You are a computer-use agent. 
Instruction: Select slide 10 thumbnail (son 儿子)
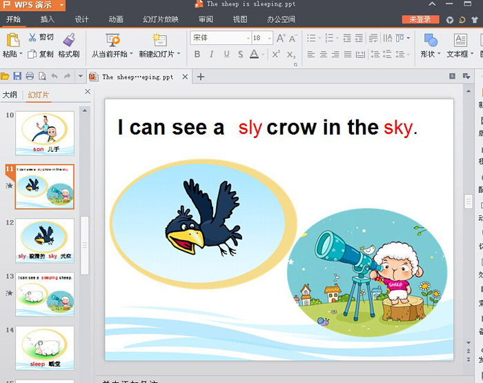coord(45,133)
